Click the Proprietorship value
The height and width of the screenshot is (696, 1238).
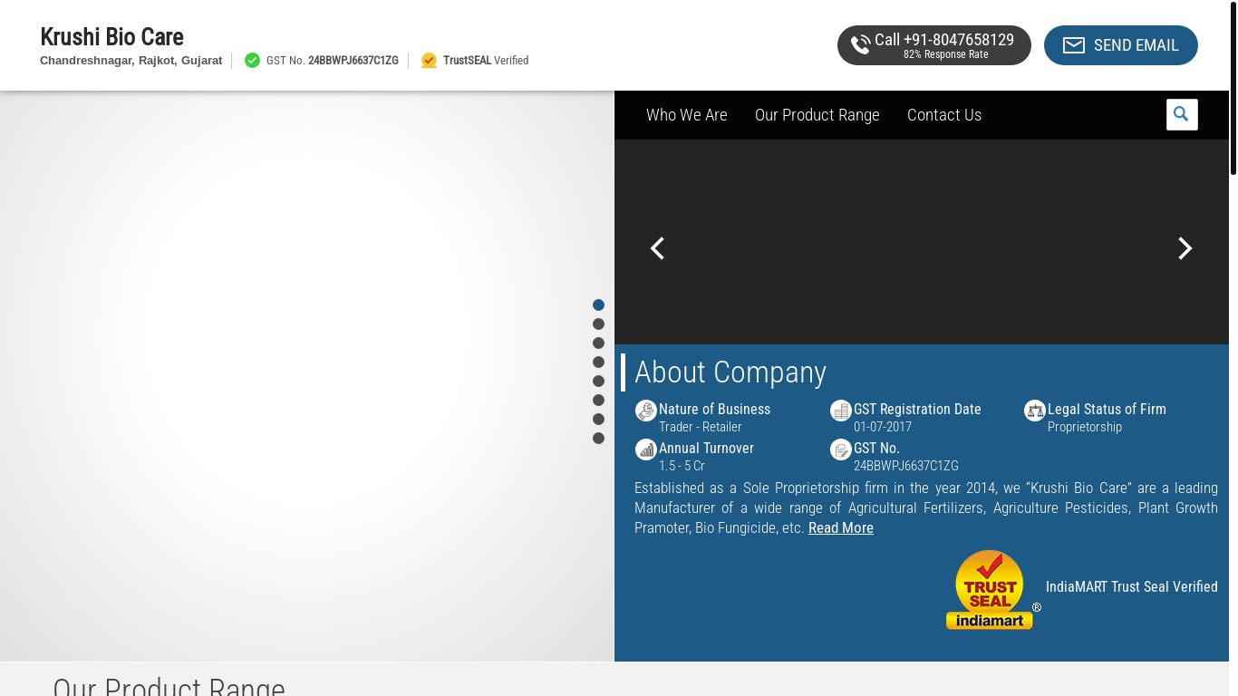(1085, 427)
